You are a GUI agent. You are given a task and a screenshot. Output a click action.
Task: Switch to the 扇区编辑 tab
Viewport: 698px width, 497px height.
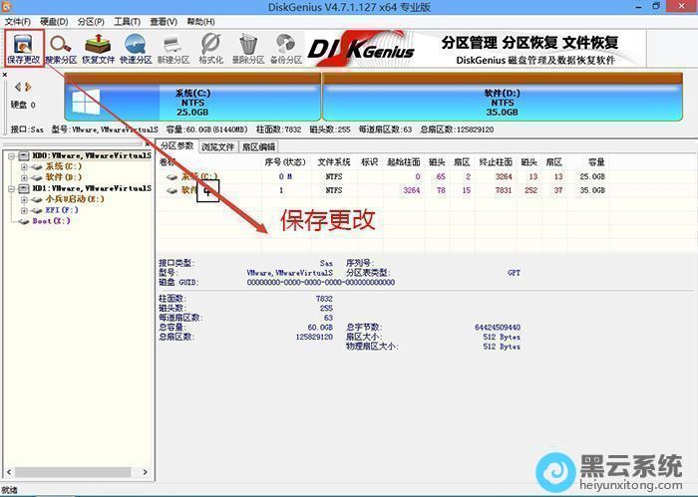tap(258, 146)
